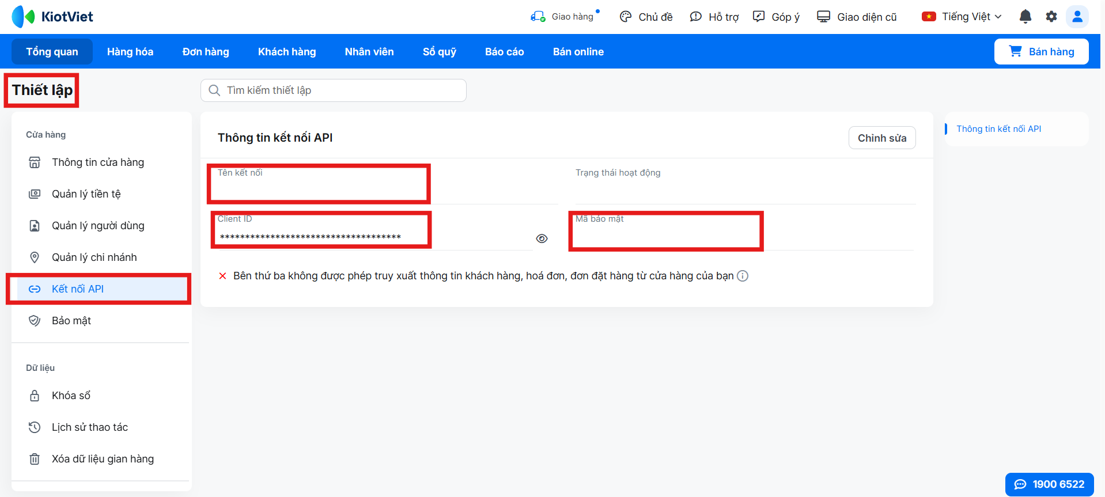Focus the Tìm kiếm thiết lập search field

(334, 90)
